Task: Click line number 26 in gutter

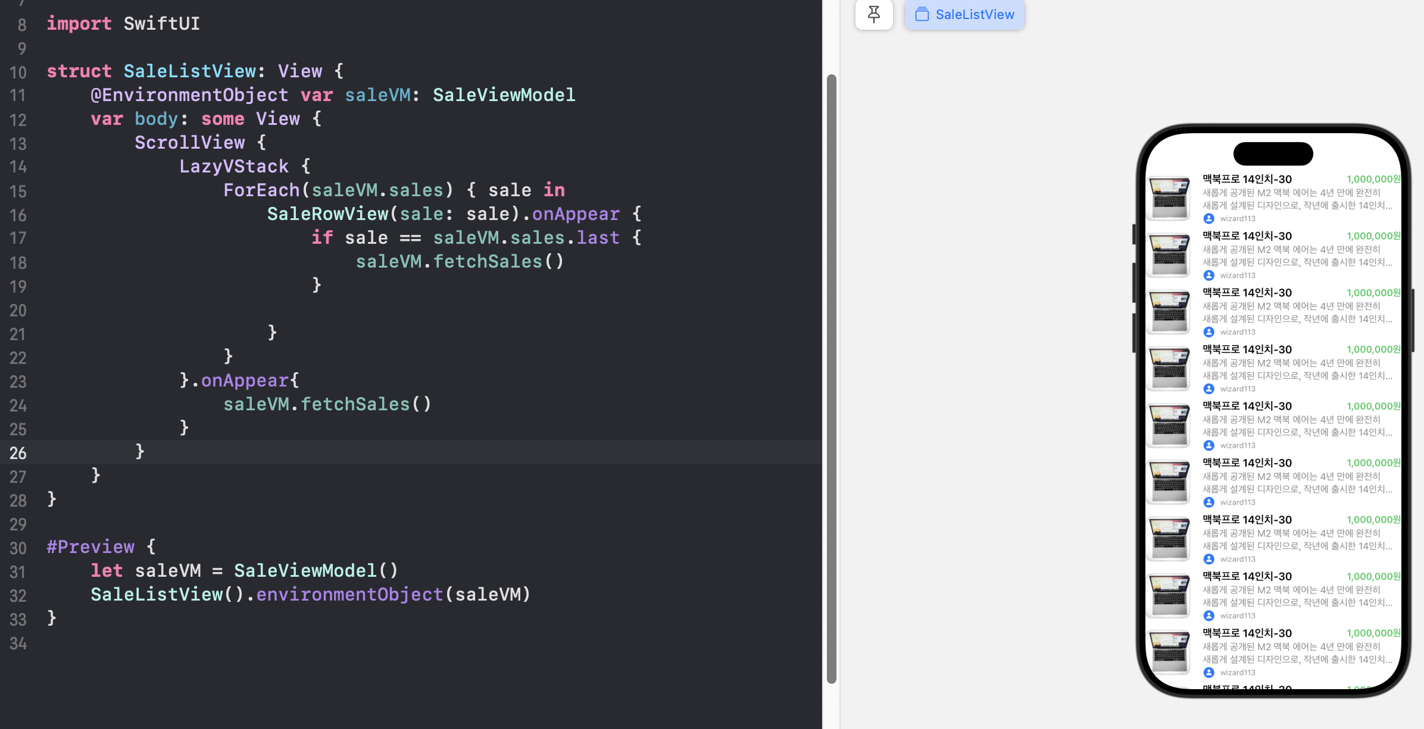Action: tap(18, 453)
